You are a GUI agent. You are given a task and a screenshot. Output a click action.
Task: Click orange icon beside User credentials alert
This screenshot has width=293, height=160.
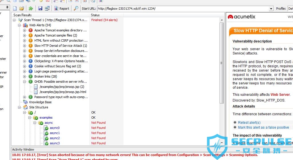coord(31,56)
